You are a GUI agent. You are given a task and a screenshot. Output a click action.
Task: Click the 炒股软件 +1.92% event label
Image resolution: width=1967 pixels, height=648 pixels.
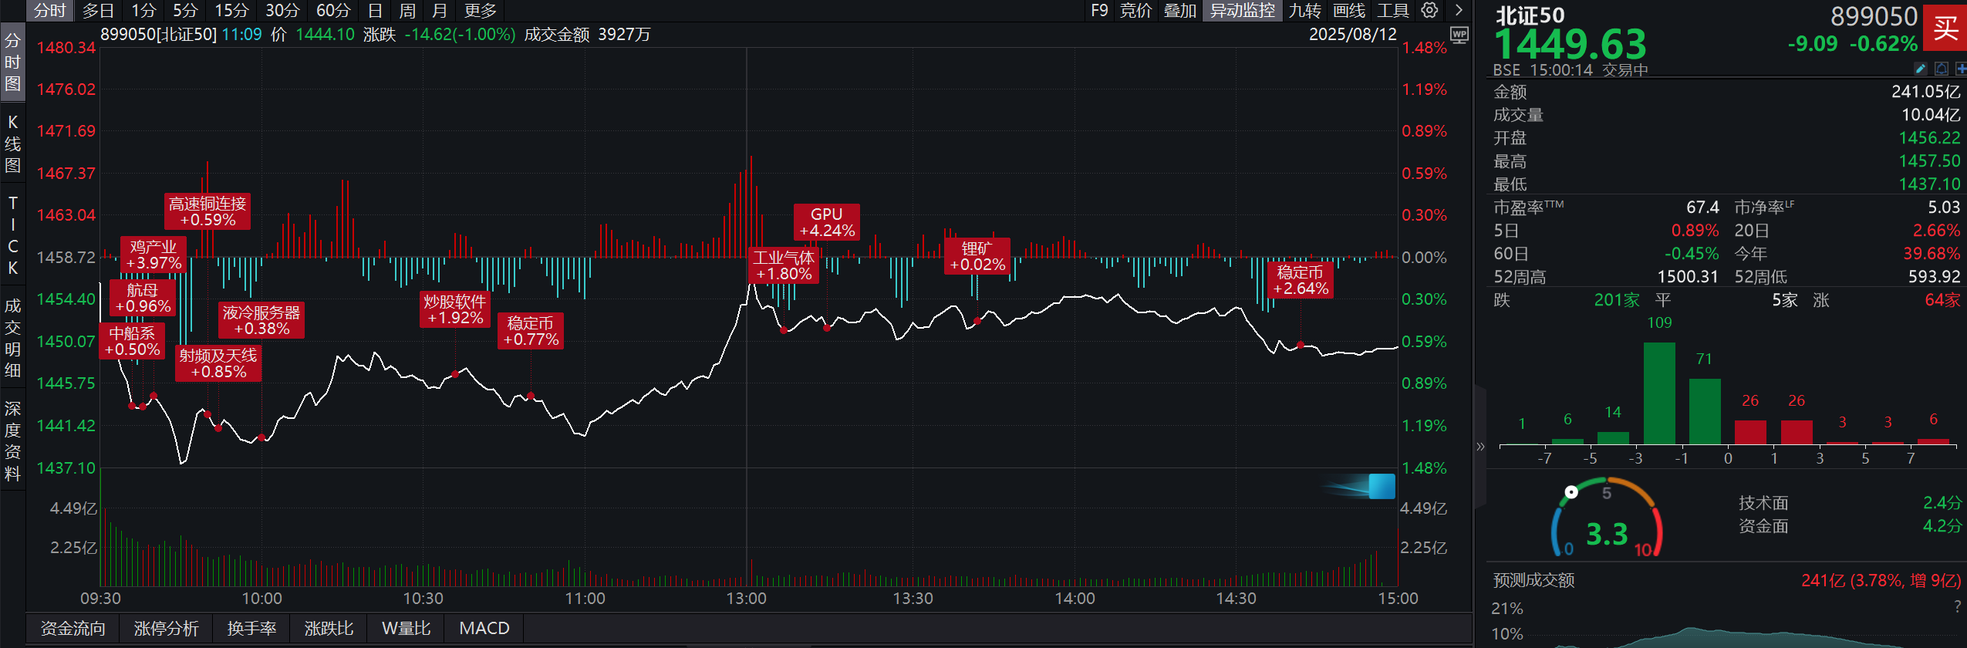tap(455, 309)
